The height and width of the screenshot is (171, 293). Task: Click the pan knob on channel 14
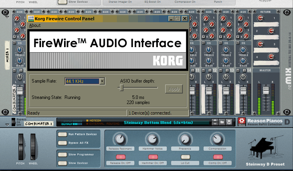(243, 77)
